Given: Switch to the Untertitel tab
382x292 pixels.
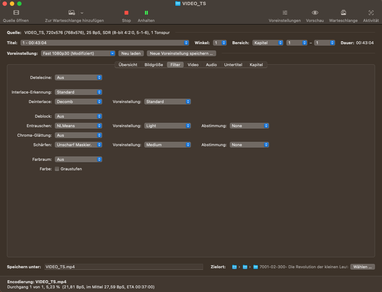Looking at the screenshot, I should 233,65.
